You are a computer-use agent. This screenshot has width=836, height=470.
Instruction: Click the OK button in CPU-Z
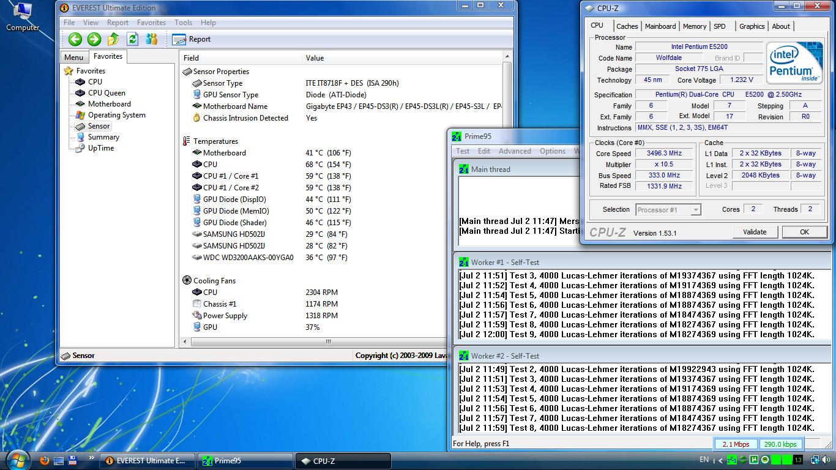[x=804, y=232]
